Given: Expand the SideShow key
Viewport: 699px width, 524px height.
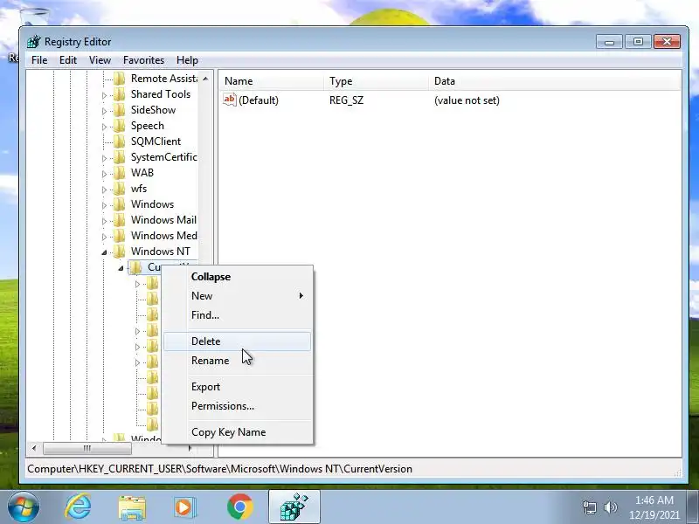Looking at the screenshot, I should (104, 111).
